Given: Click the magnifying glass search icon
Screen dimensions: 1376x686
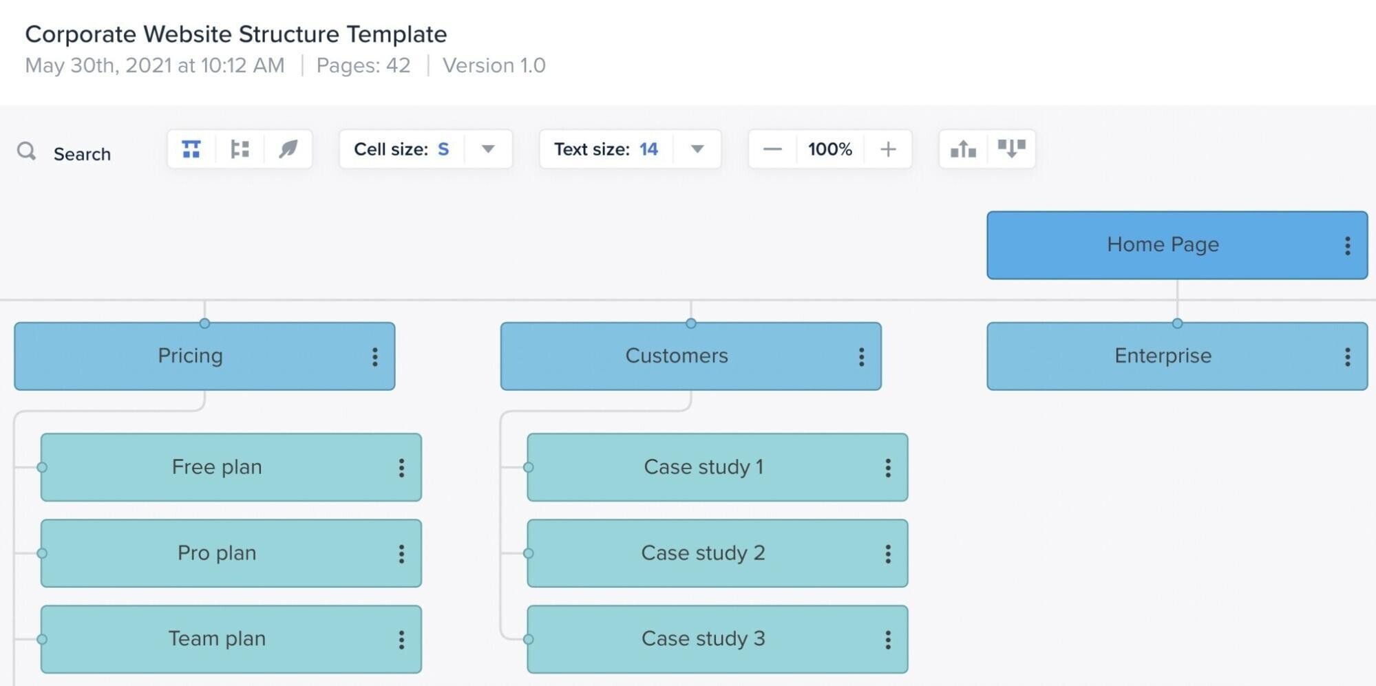Looking at the screenshot, I should [x=28, y=151].
